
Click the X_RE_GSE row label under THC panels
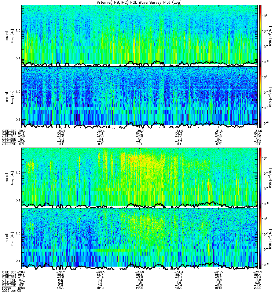pyautogui.click(x=9, y=272)
